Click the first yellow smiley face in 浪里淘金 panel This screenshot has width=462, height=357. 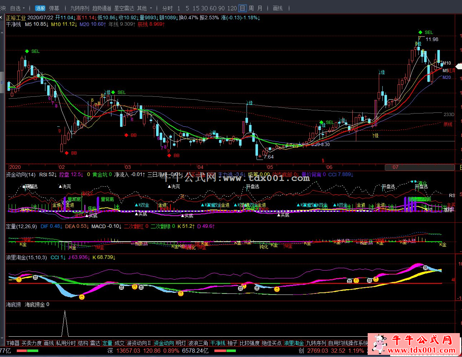coord(19,280)
